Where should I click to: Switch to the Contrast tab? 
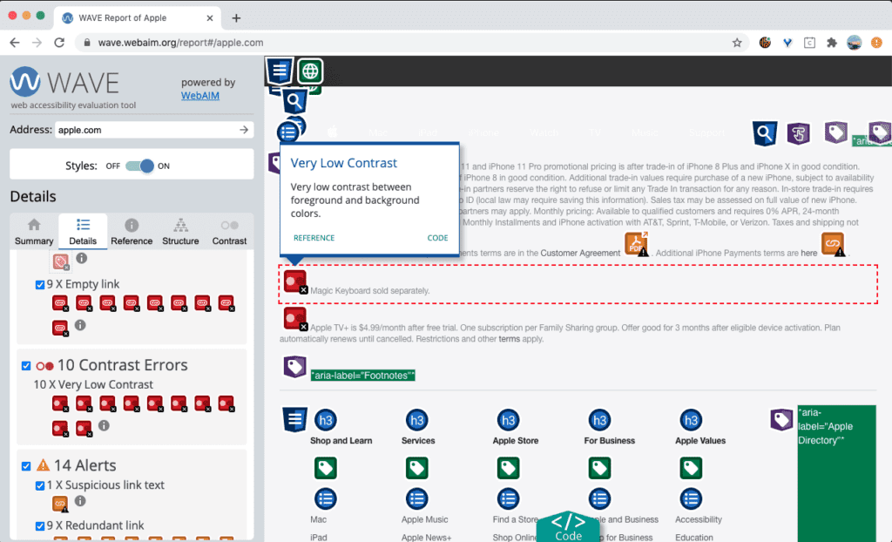229,232
